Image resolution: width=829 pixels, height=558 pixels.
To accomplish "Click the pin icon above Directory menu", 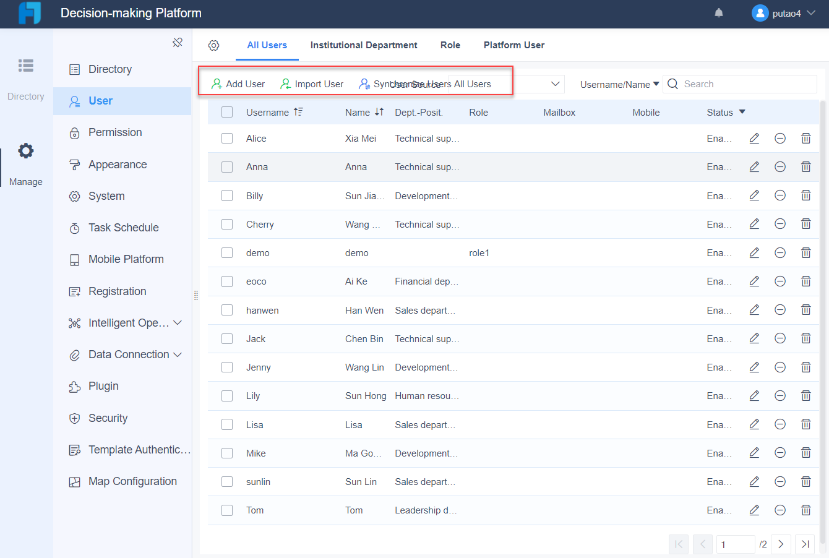I will click(178, 42).
